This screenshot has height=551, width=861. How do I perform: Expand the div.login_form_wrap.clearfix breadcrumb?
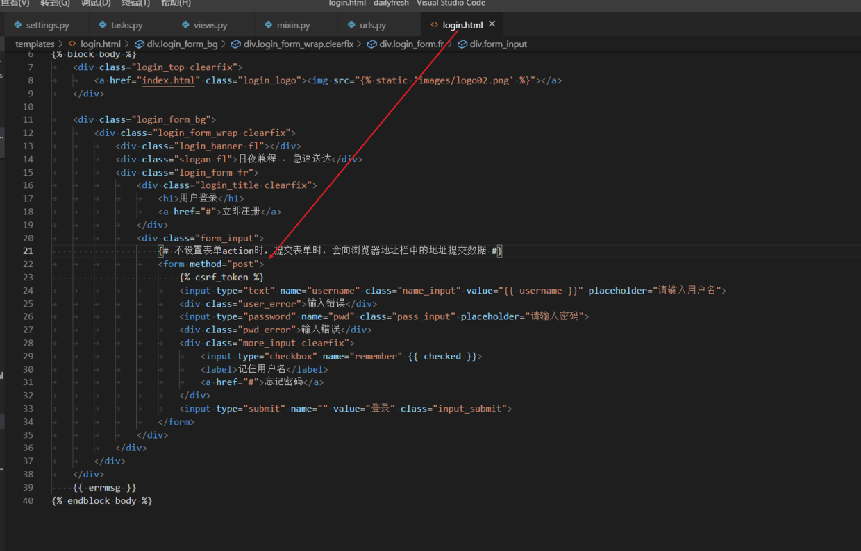tap(292, 44)
